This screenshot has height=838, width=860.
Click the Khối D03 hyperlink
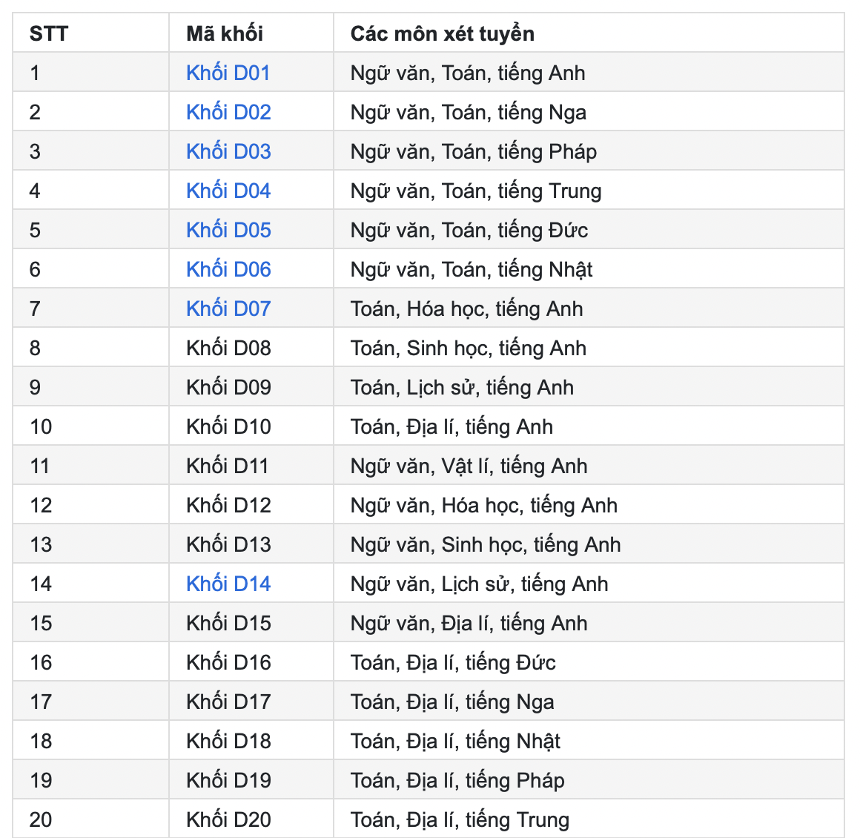point(228,151)
